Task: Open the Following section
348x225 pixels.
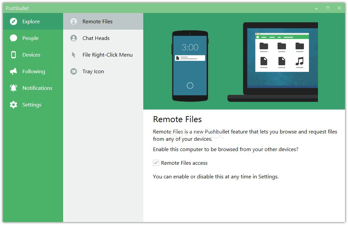Action: (x=33, y=71)
